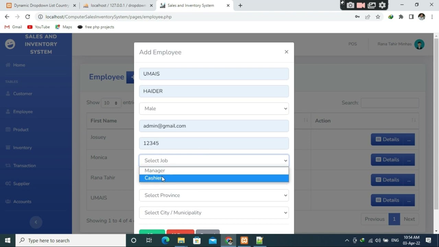This screenshot has height=247, width=439.
Task: Open Employee page in sidebar
Action: [x=19, y=111]
